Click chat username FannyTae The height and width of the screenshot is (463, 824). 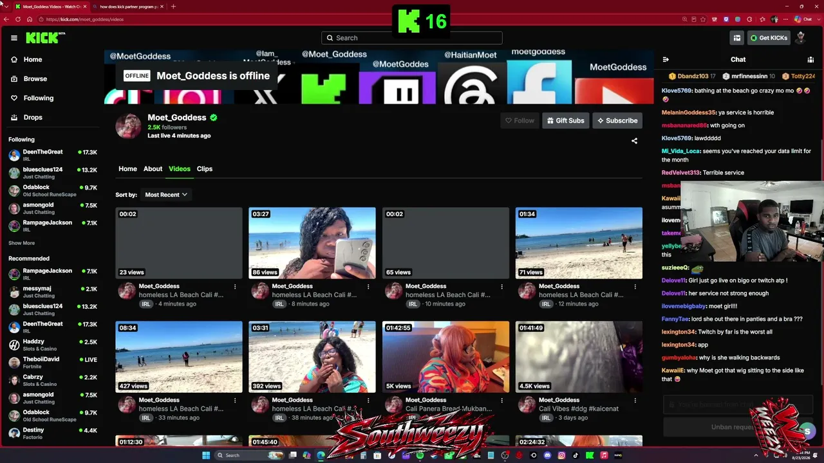coord(675,319)
